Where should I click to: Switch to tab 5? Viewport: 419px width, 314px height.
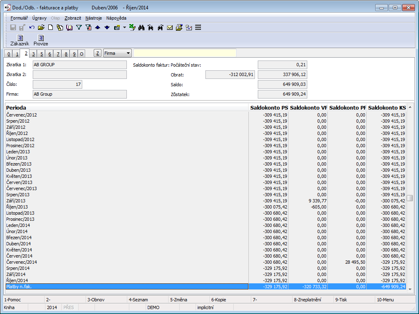[x=41, y=54]
